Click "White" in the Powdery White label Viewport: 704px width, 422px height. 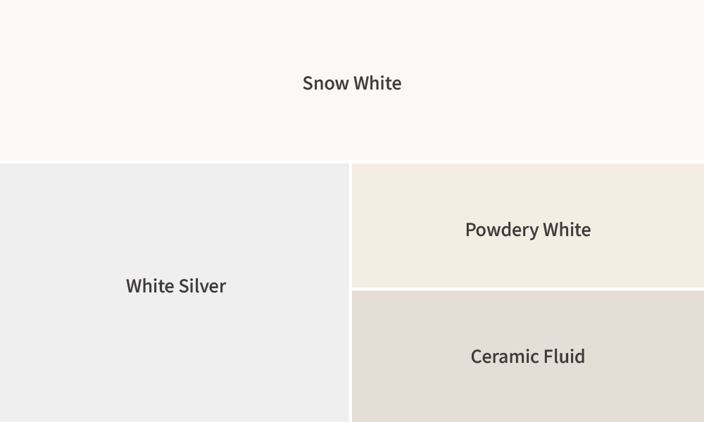coord(567,230)
